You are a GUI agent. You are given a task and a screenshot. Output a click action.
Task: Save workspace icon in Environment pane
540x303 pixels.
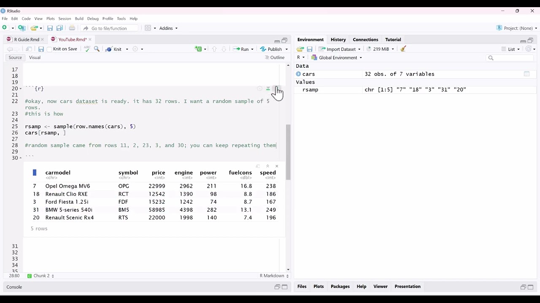(x=310, y=49)
